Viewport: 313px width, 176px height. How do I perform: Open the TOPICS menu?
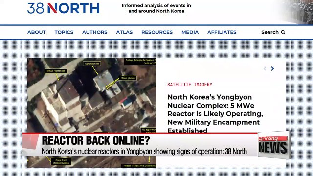tap(64, 32)
